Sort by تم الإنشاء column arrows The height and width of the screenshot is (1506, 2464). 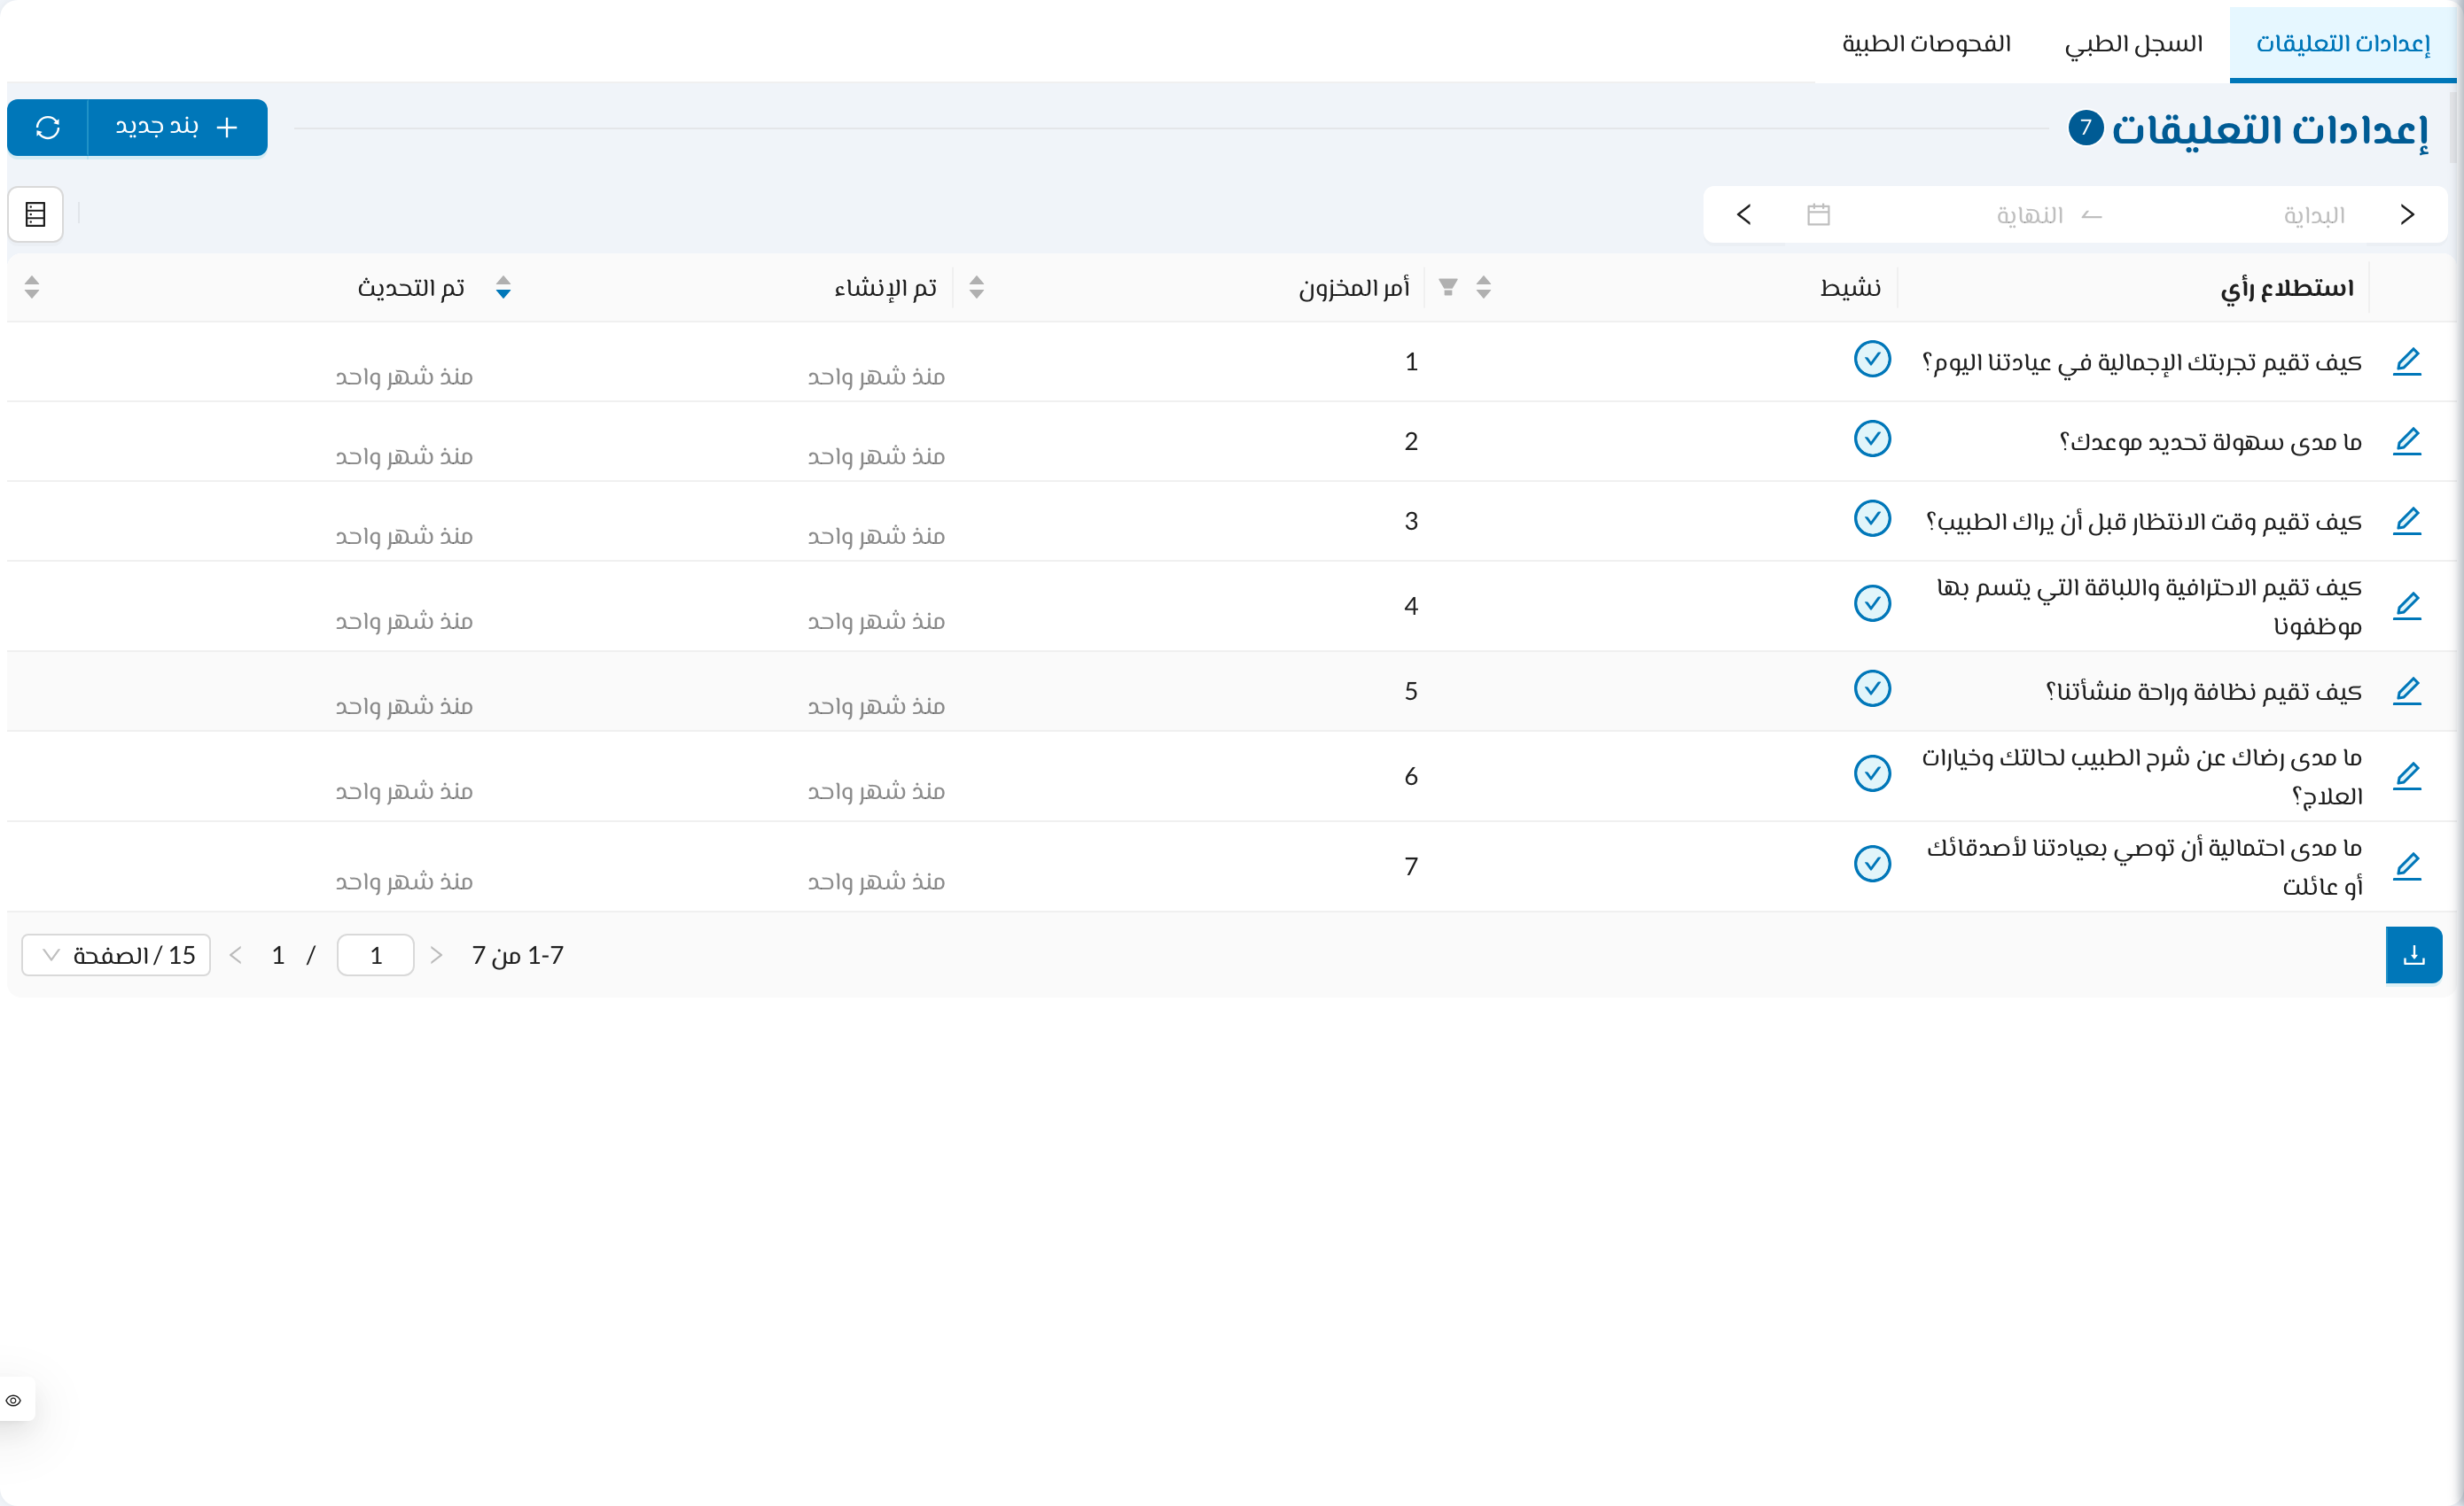tap(976, 288)
